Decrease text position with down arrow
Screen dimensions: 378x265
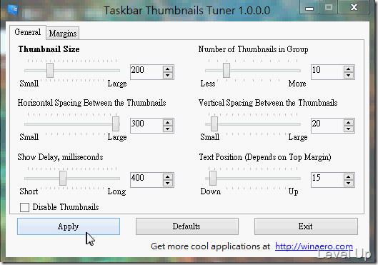pos(349,183)
